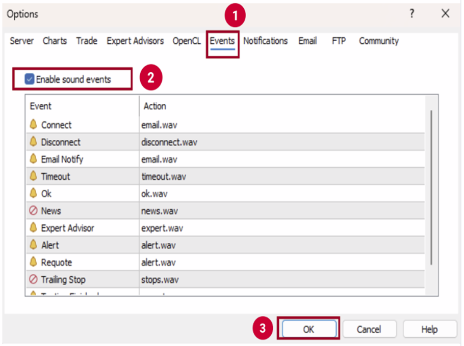The height and width of the screenshot is (346, 464).
Task: Select the disconnect.wav action entry
Action: (169, 142)
